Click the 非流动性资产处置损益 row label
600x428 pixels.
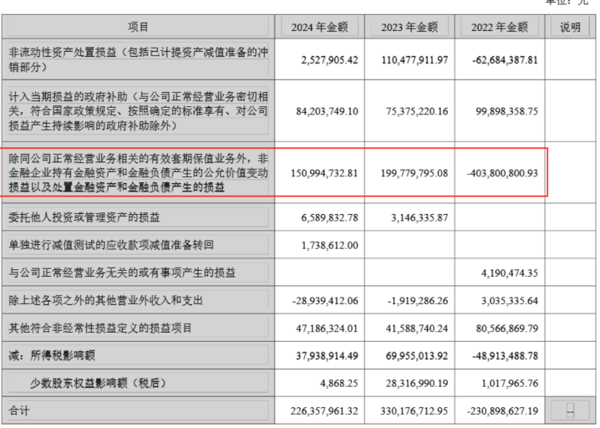(x=138, y=60)
